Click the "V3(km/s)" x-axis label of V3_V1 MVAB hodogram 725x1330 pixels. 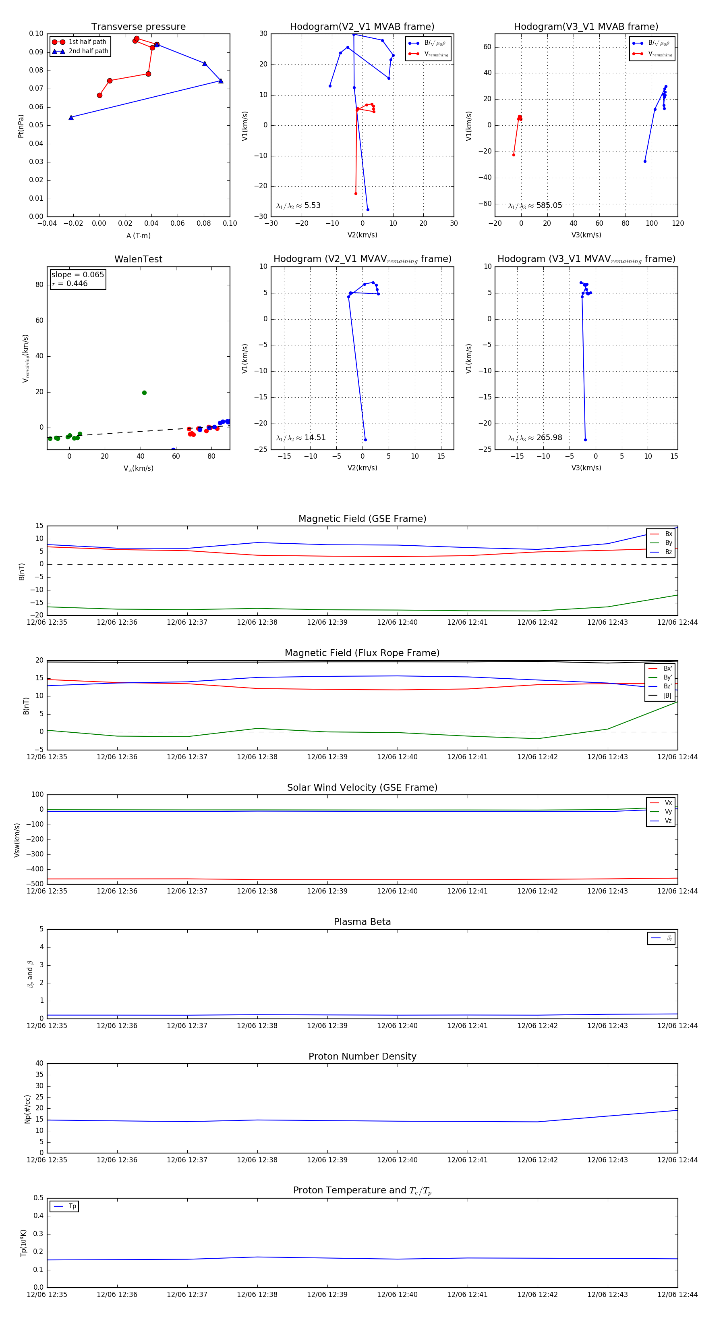pyautogui.click(x=586, y=235)
